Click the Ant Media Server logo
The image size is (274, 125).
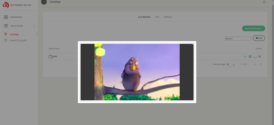tap(6, 5)
